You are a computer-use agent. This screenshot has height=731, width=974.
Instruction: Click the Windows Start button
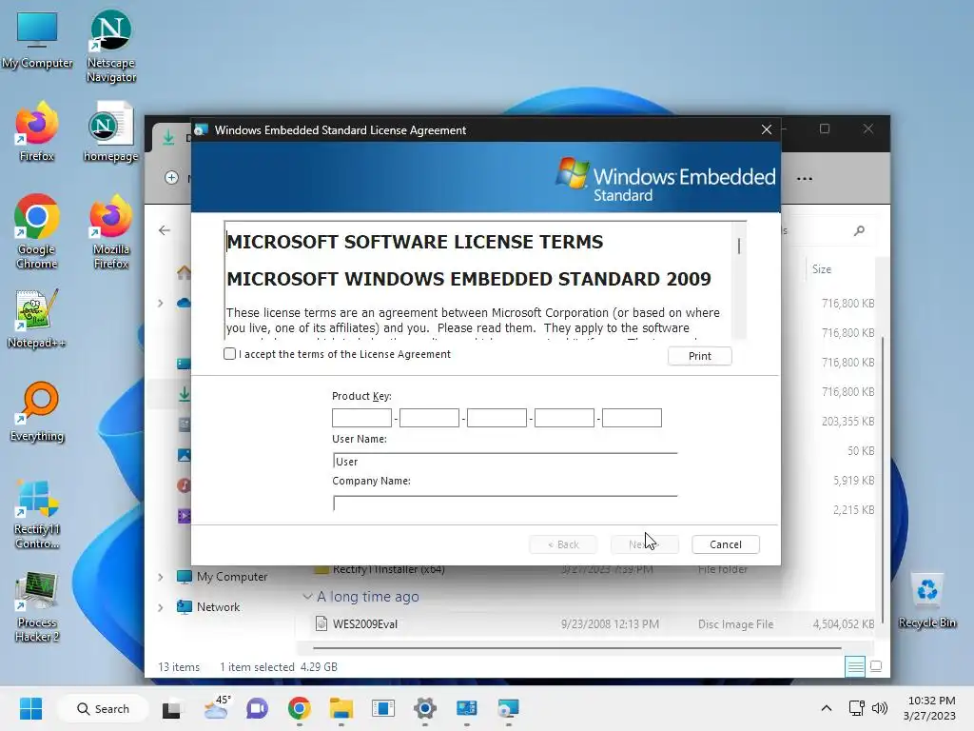click(30, 708)
